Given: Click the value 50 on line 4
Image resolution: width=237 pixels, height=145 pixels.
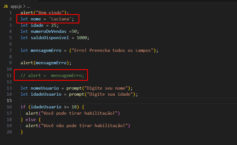Looking at the screenshot, I should pos(74,31).
